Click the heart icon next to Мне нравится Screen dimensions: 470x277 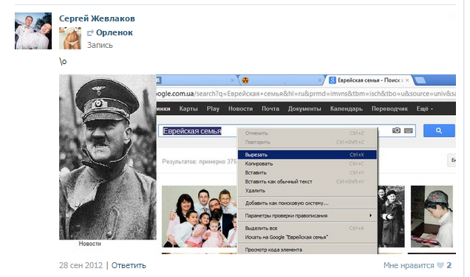click(x=440, y=265)
